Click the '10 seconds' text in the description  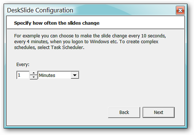154,36
